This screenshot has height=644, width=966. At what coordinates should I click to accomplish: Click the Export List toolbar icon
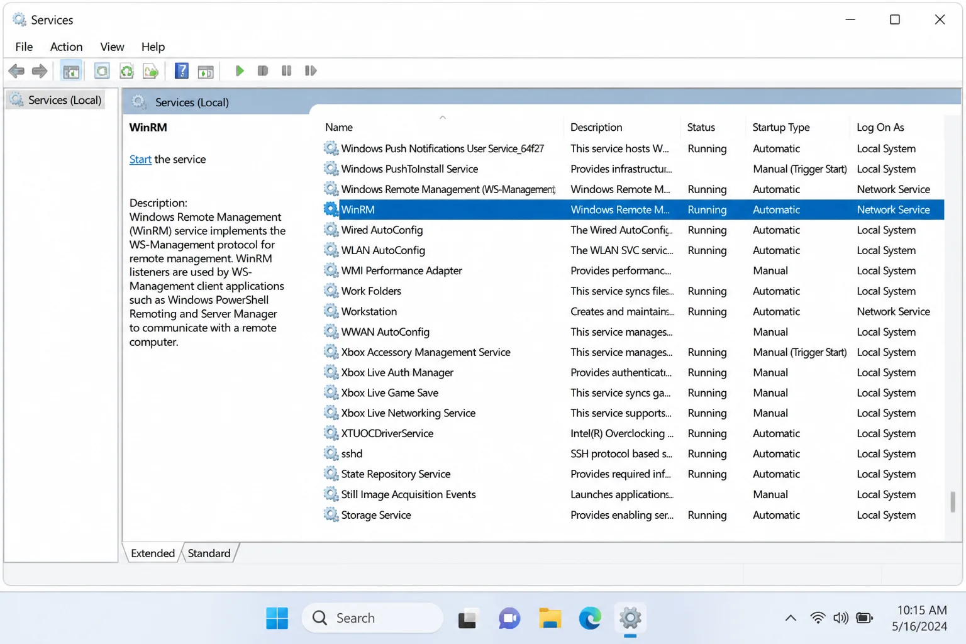(x=150, y=71)
